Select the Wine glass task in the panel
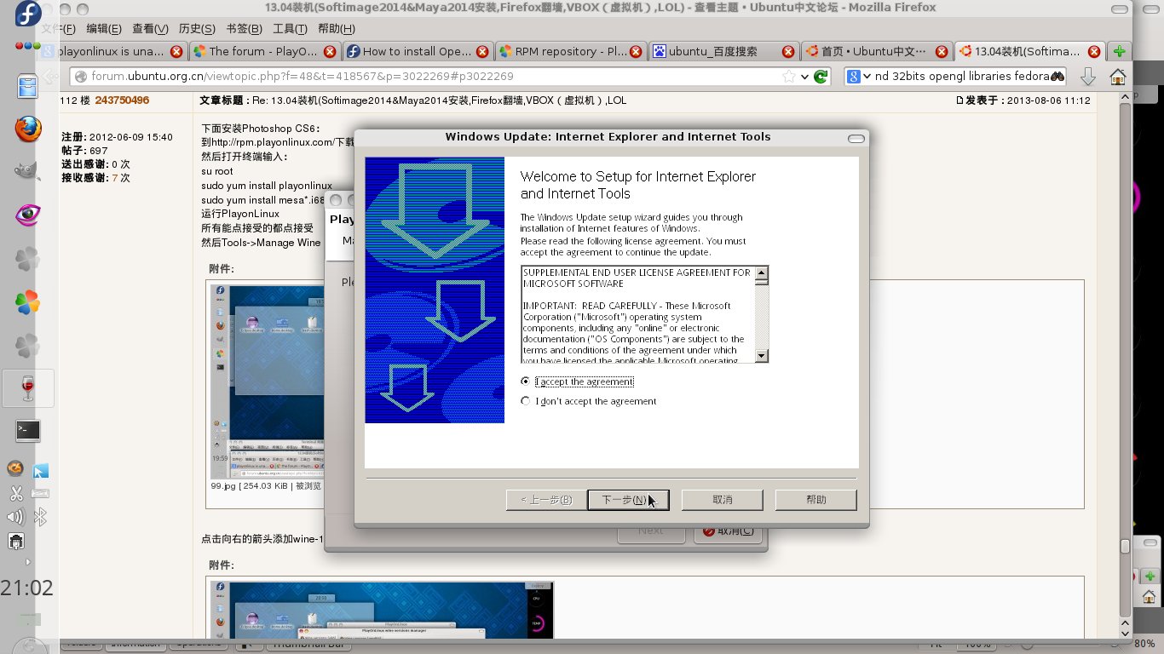This screenshot has height=654, width=1164. coord(28,388)
